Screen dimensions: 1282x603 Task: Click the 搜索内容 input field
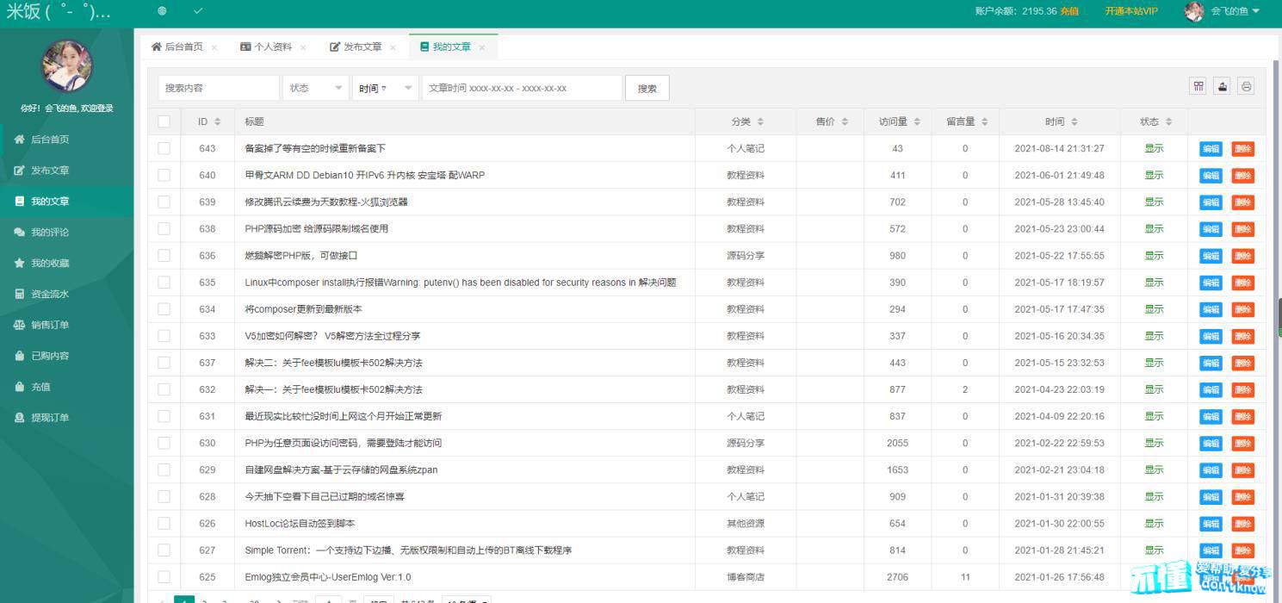tap(219, 88)
